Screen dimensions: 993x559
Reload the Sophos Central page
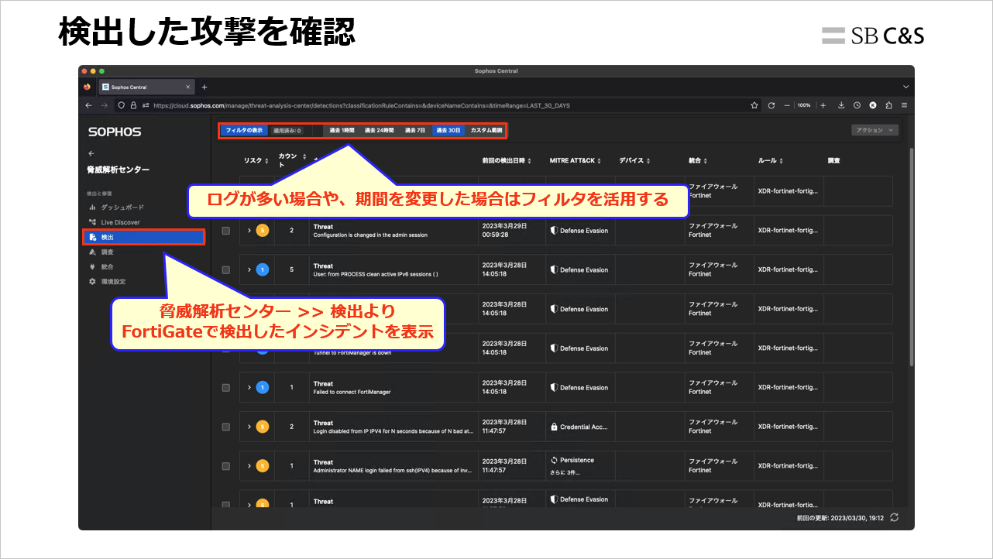tap(771, 105)
